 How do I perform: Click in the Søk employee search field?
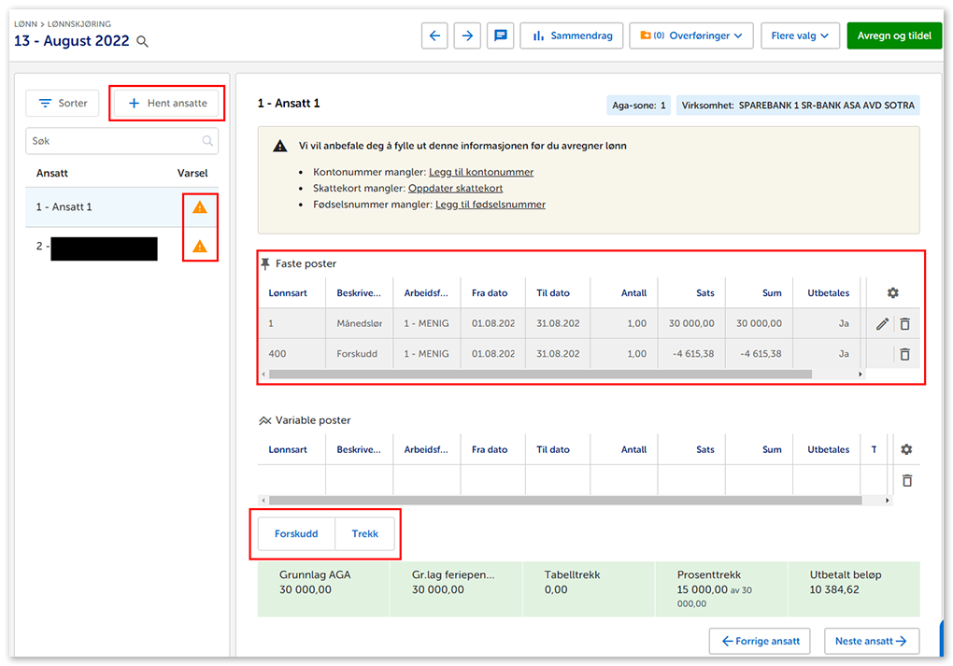pos(114,141)
